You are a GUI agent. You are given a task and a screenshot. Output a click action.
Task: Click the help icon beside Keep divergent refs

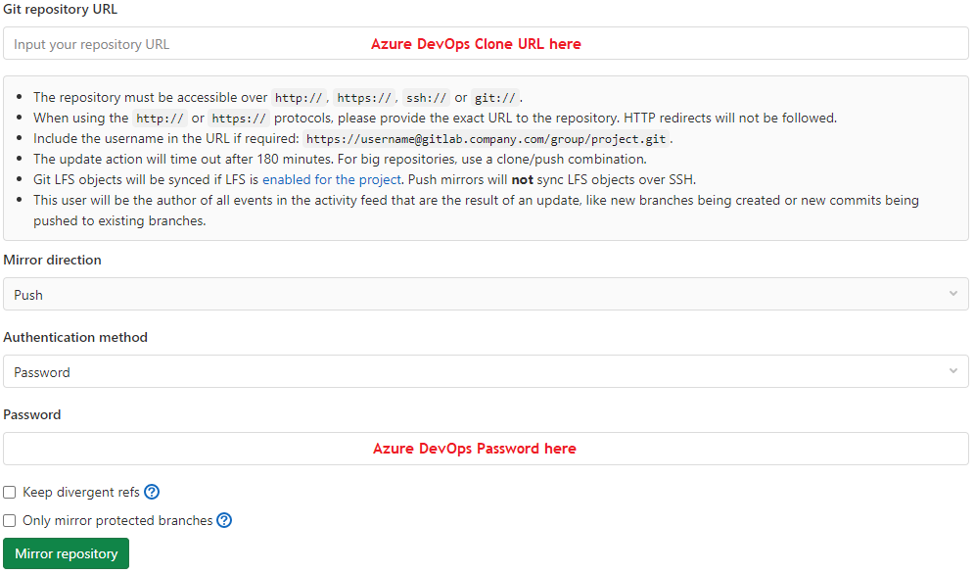click(152, 492)
